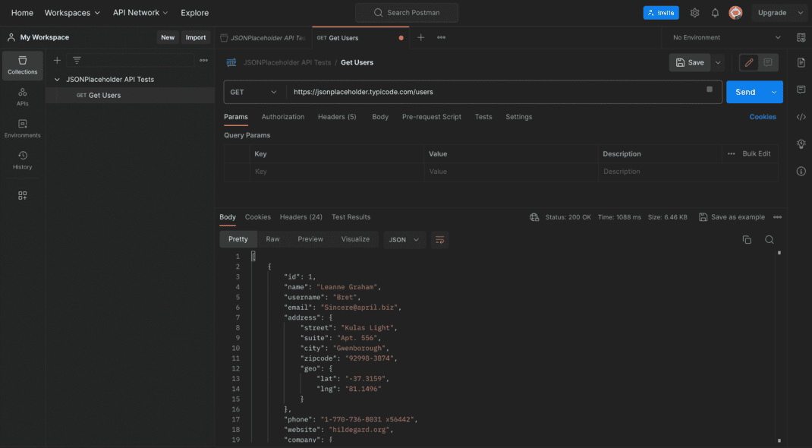This screenshot has height=448, width=812.
Task: Copy response body with copy icon
Action: 747,239
